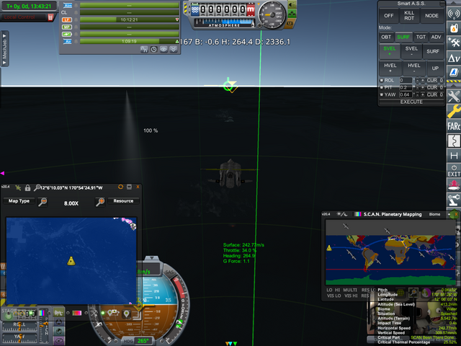Toggle the PIT checkbox
Image resolution: width=461 pixels, height=346 pixels.
coord(382,87)
